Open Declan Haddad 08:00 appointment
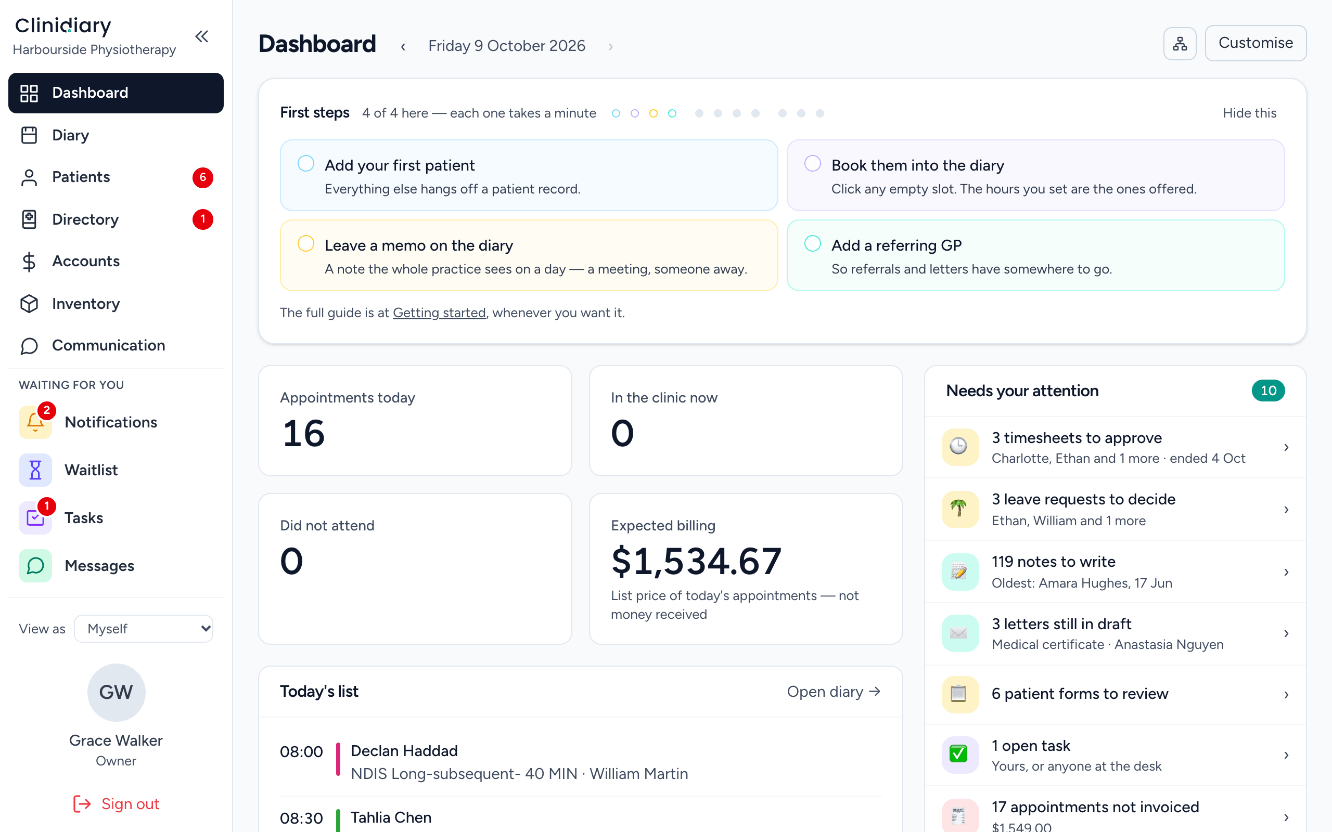This screenshot has width=1332, height=832. 580,762
